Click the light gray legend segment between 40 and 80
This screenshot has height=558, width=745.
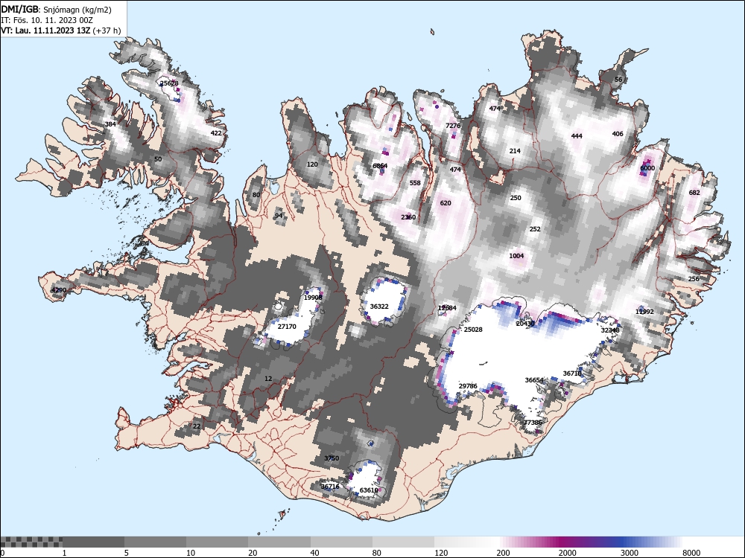point(342,542)
